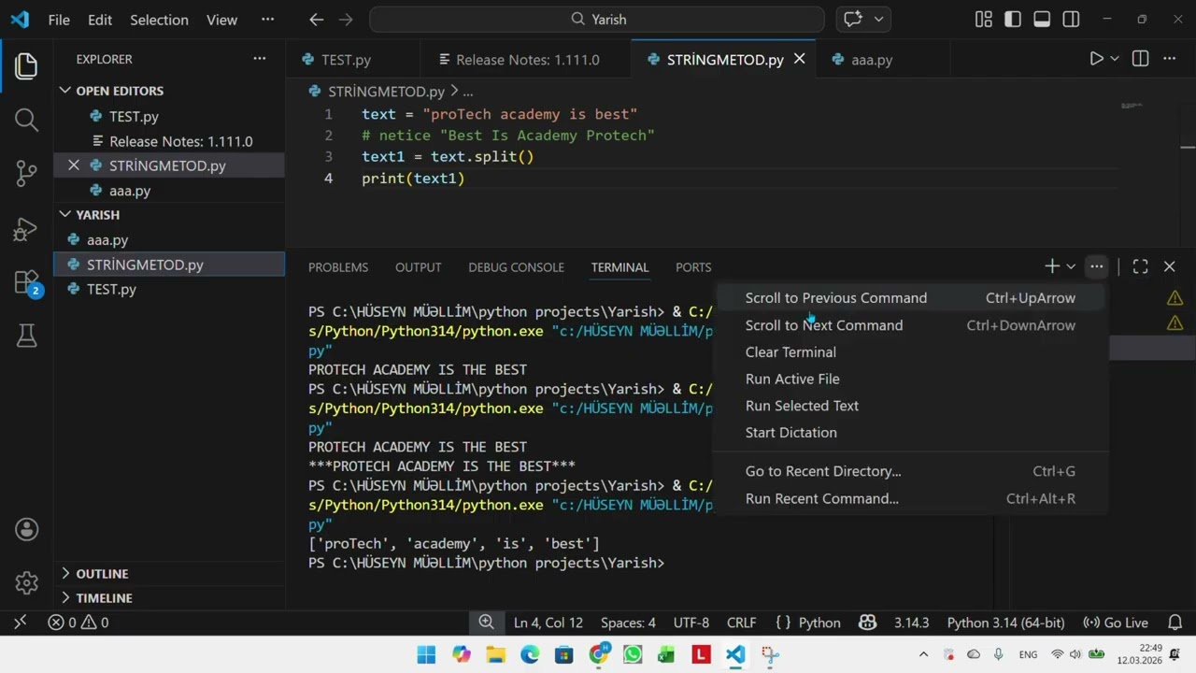The image size is (1196, 673).
Task: Open the Extensions view with badge 2
Action: (26, 282)
